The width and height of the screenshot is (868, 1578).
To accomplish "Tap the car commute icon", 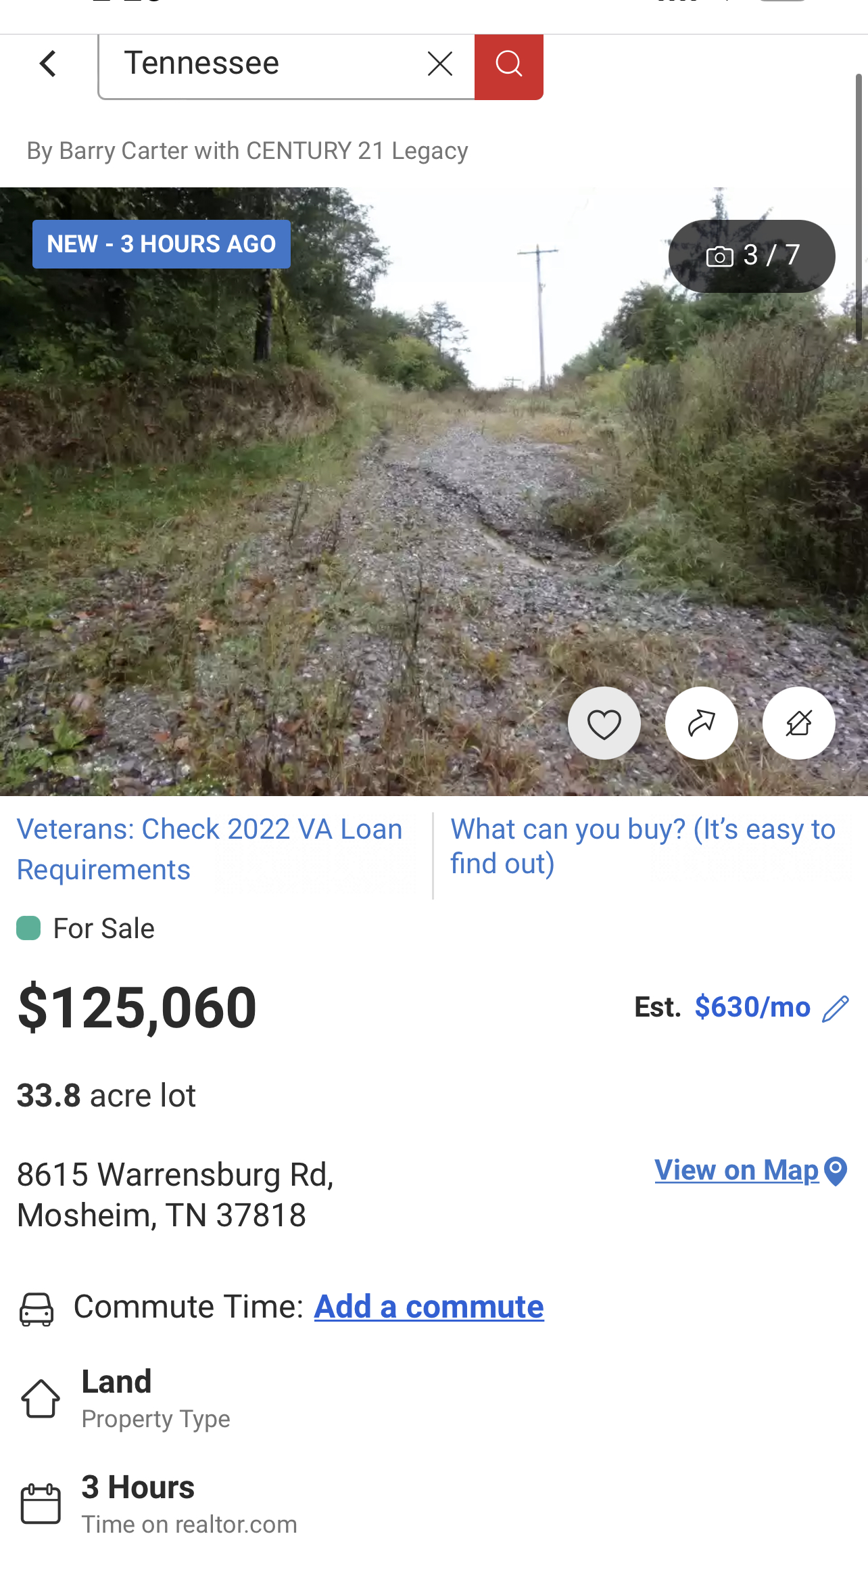I will click(x=37, y=1309).
